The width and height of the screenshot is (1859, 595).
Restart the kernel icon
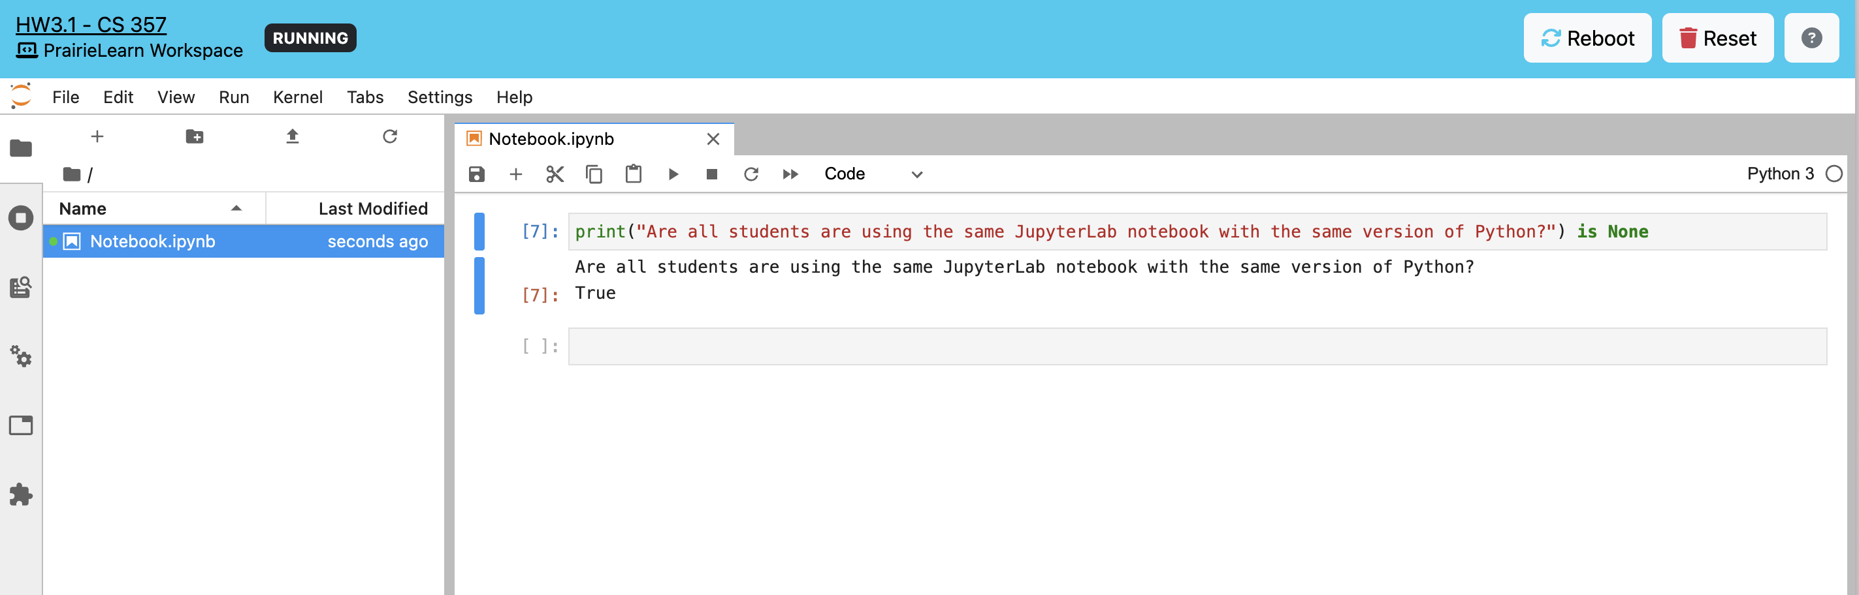click(751, 174)
